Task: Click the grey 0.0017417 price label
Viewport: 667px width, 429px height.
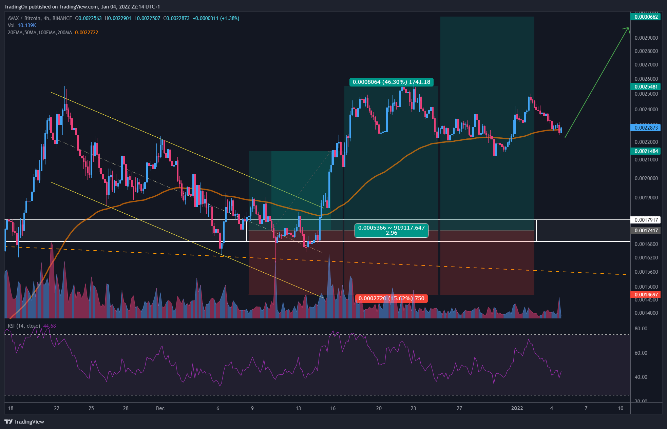Action: click(x=646, y=231)
